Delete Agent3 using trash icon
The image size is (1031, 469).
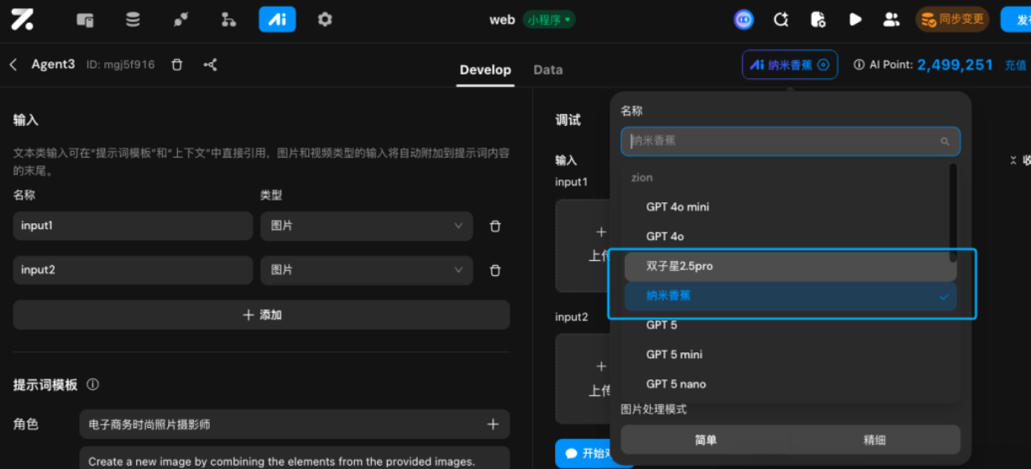(176, 65)
